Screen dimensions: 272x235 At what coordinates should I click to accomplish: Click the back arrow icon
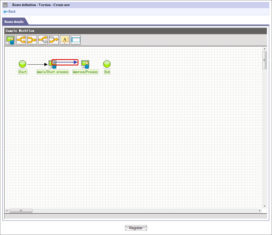[x=5, y=12]
